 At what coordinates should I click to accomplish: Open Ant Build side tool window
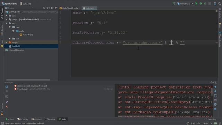tap(220, 13)
